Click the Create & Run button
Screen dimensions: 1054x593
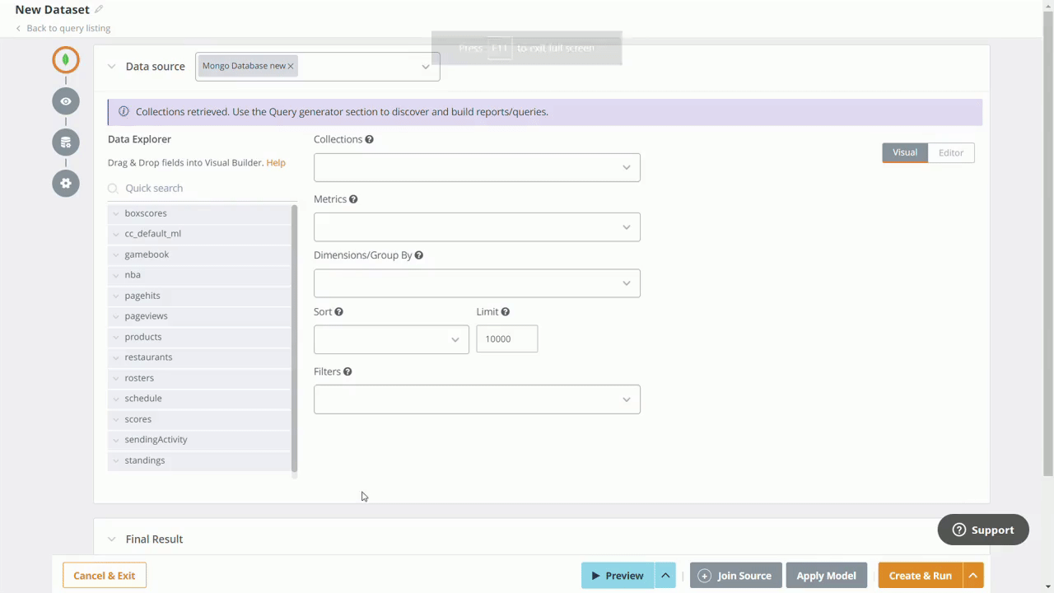pos(920,575)
